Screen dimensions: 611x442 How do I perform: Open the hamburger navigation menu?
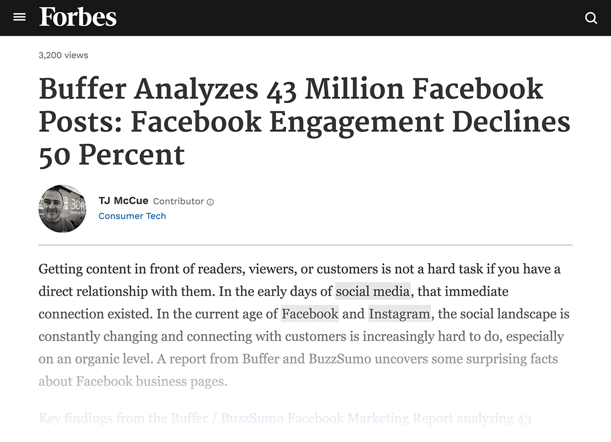[19, 17]
